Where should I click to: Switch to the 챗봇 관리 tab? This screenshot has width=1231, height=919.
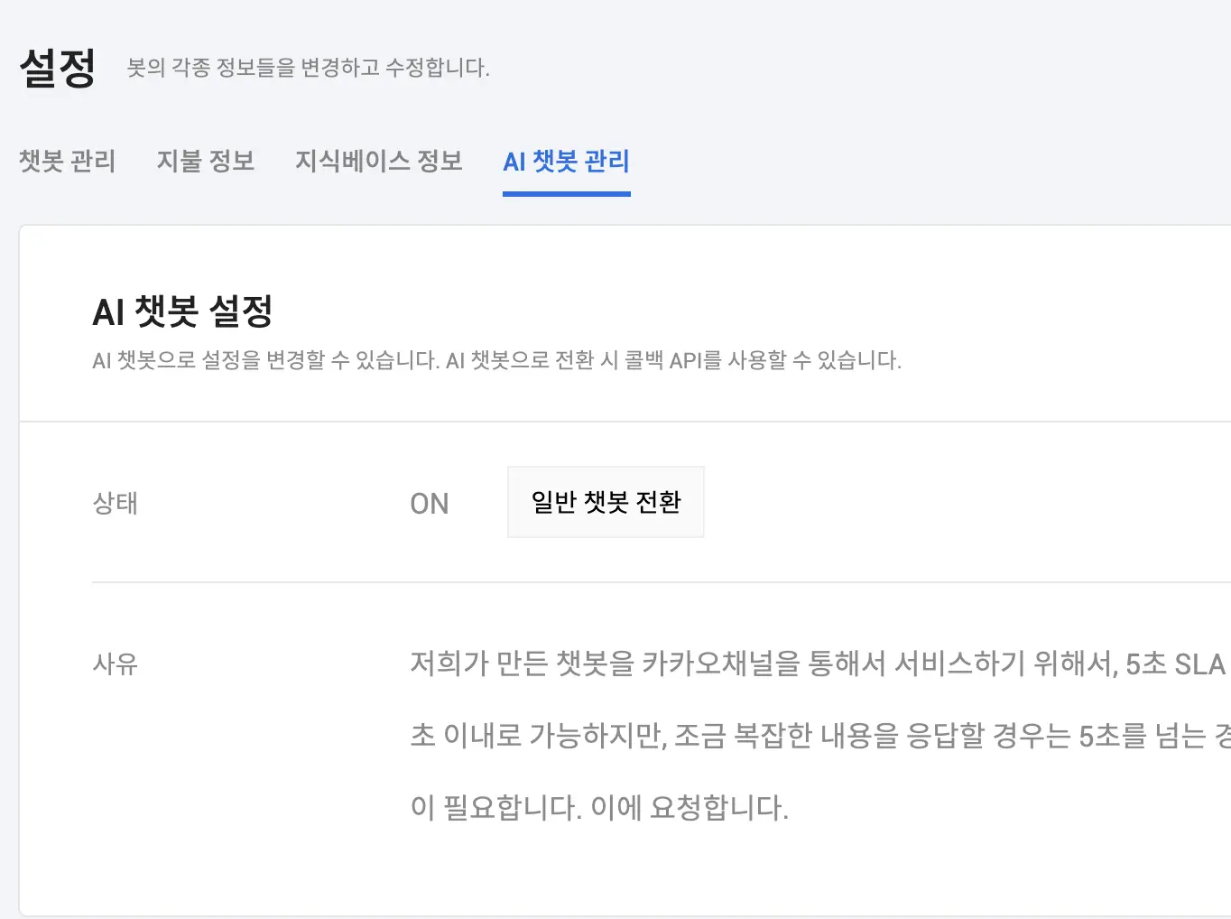68,161
